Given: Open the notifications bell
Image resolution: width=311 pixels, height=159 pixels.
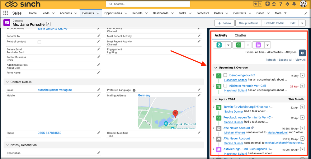Looking at the screenshot, I should [294, 4].
